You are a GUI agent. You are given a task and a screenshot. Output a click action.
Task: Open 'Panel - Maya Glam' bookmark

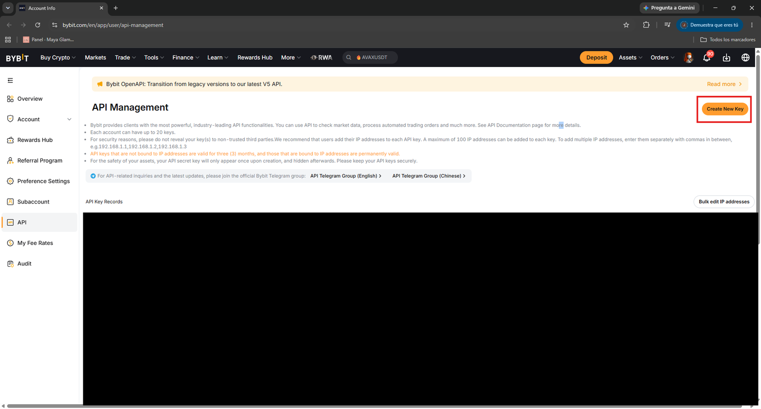[x=49, y=39]
